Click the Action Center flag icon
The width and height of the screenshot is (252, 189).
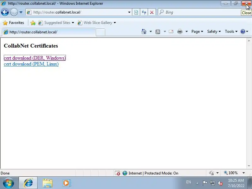[x=205, y=183]
